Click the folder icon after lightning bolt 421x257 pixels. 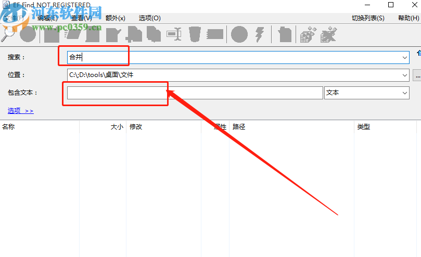pyautogui.click(x=285, y=34)
